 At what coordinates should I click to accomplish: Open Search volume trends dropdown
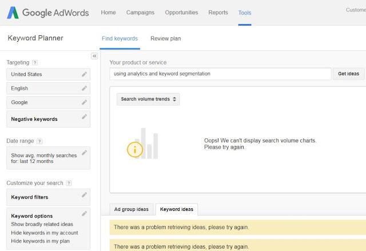pyautogui.click(x=148, y=99)
